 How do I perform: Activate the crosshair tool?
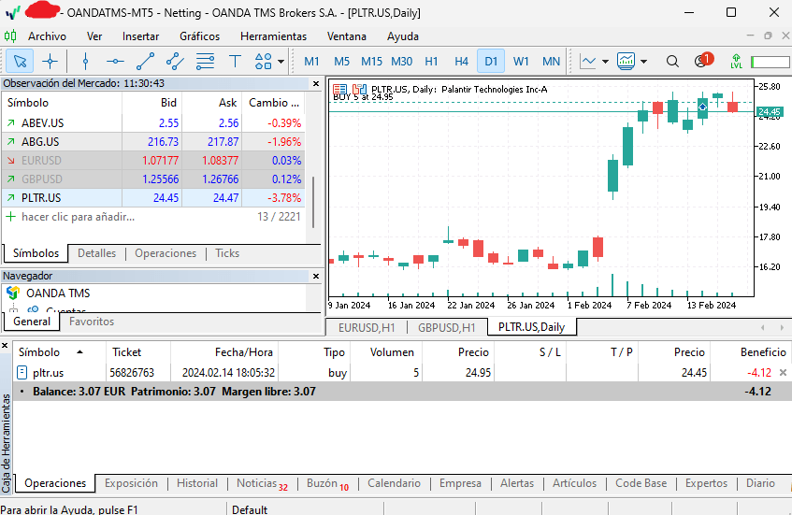click(50, 62)
